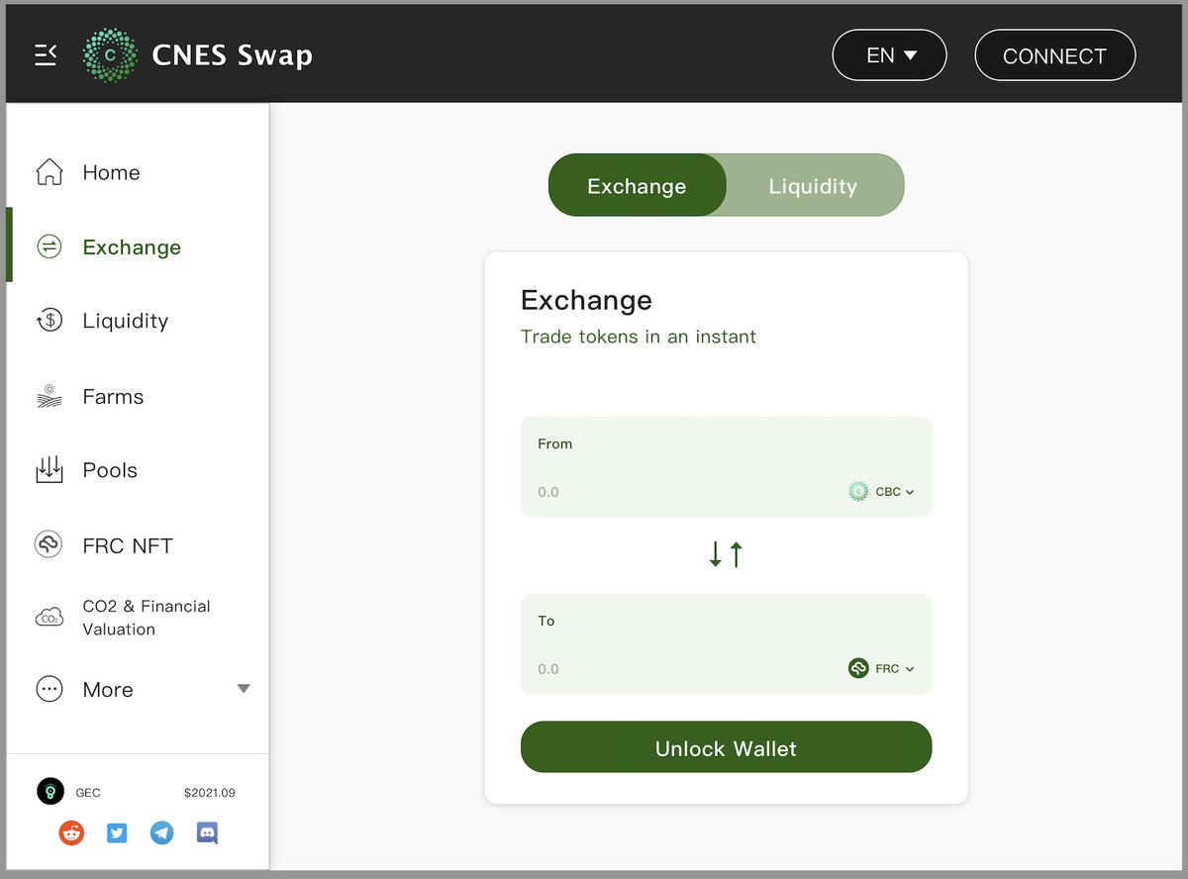This screenshot has width=1188, height=879.
Task: Open the EN language dropdown
Action: point(889,55)
